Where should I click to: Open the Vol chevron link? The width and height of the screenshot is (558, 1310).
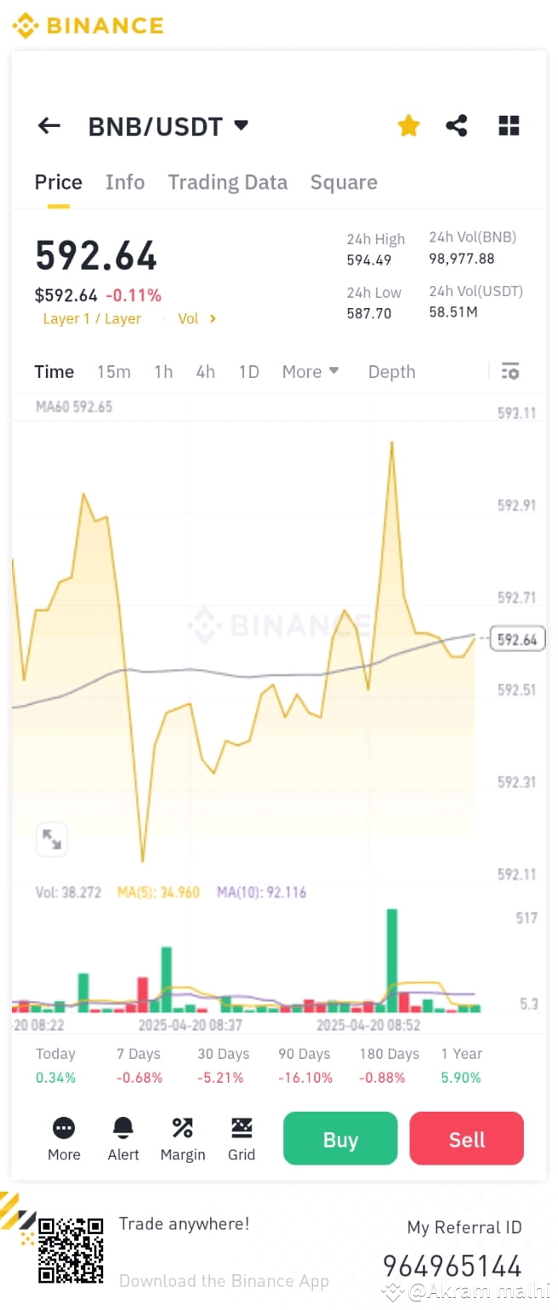click(197, 318)
